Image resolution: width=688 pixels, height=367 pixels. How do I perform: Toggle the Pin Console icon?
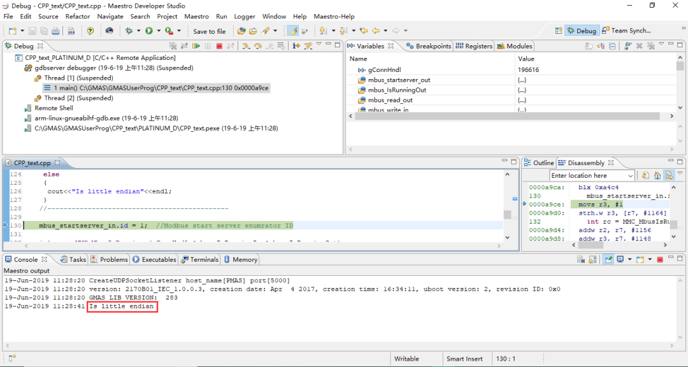[x=608, y=259]
